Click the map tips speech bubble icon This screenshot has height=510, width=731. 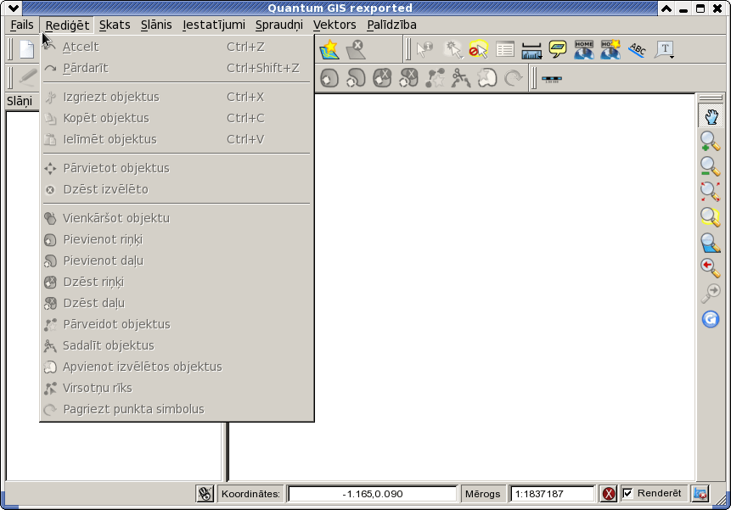click(x=558, y=49)
